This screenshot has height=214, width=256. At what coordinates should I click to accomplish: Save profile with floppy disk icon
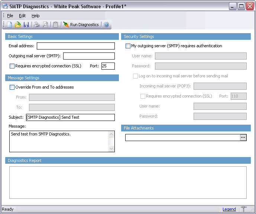pos(26,25)
